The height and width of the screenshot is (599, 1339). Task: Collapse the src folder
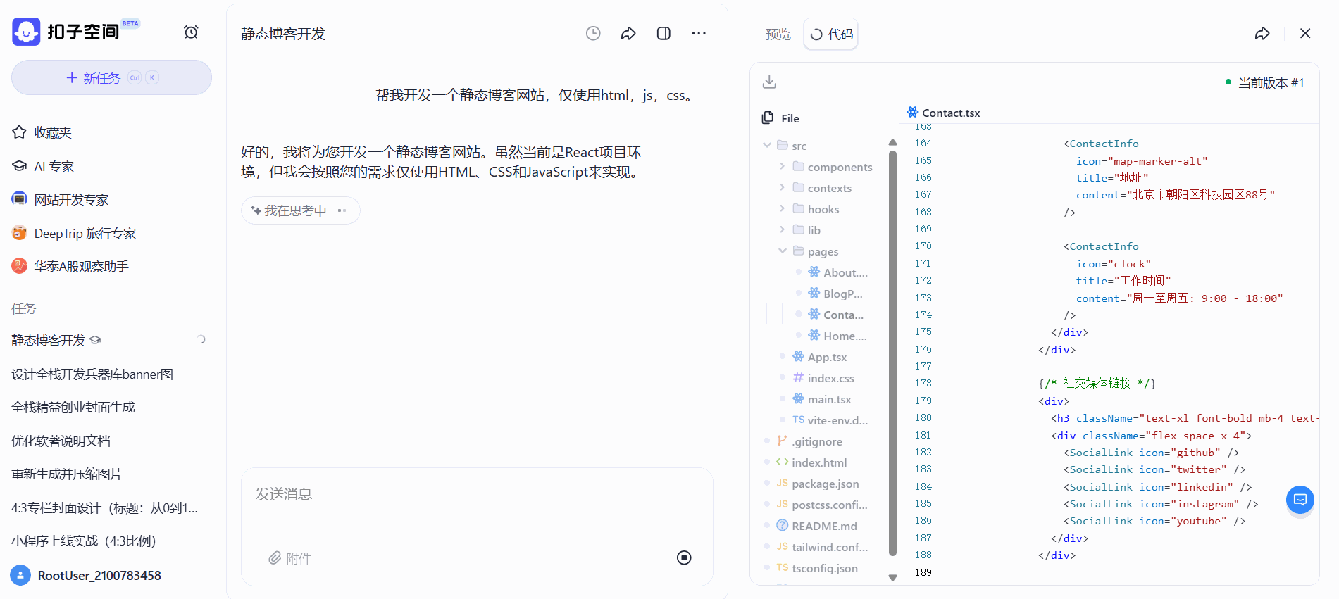pyautogui.click(x=767, y=146)
